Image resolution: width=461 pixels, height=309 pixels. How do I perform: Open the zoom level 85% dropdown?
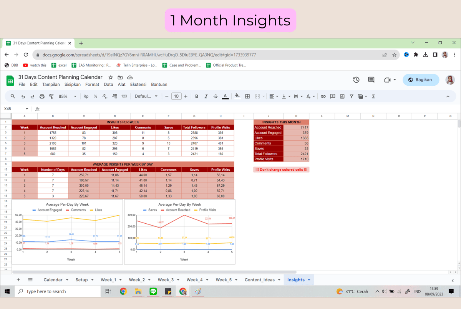coord(66,96)
